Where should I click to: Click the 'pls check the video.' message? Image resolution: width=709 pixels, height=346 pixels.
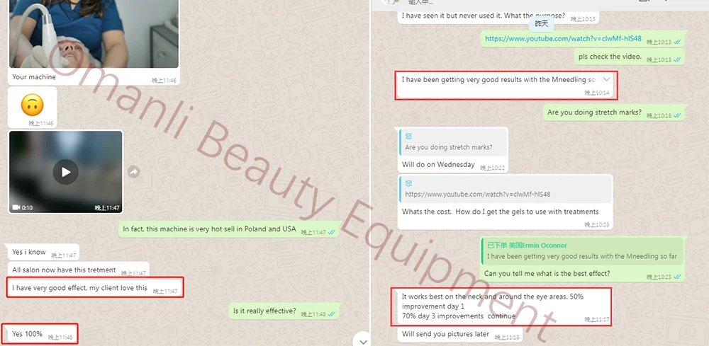point(629,57)
